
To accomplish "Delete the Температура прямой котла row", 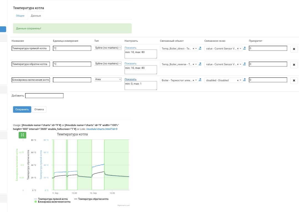I will (294, 49).
